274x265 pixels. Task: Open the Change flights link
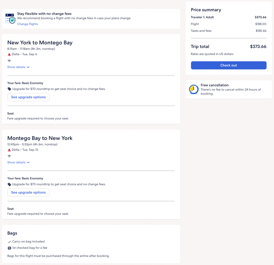tap(28, 24)
